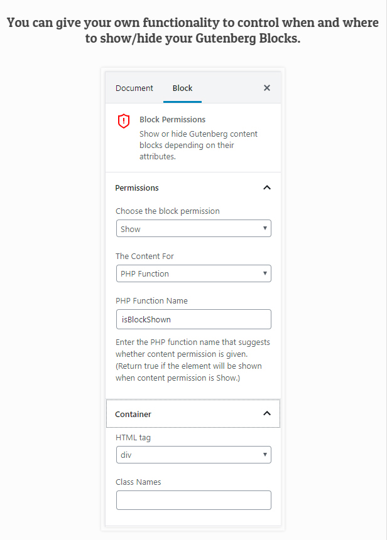
Task: Open the block permission dropdown showing Show
Action: (x=193, y=229)
